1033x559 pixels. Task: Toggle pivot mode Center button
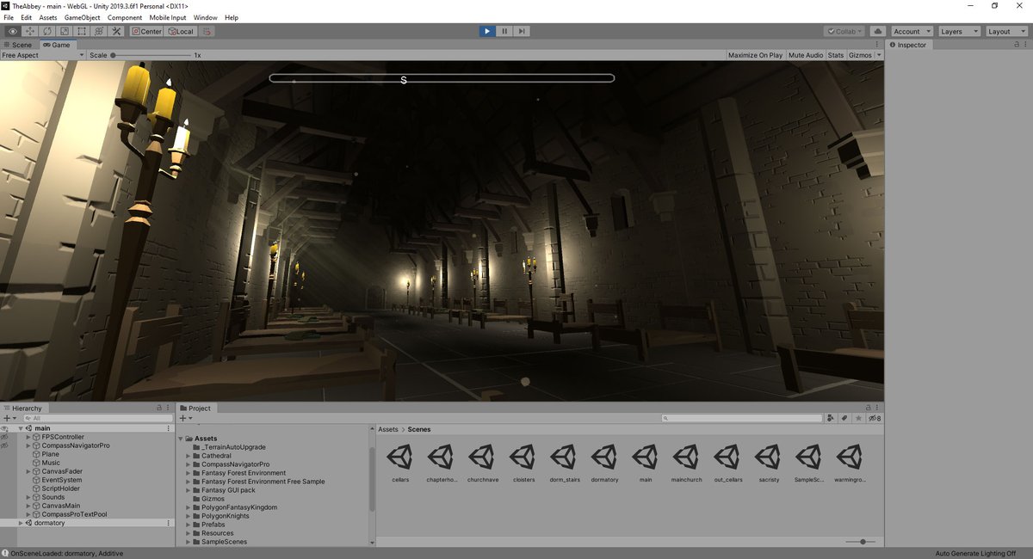point(146,31)
